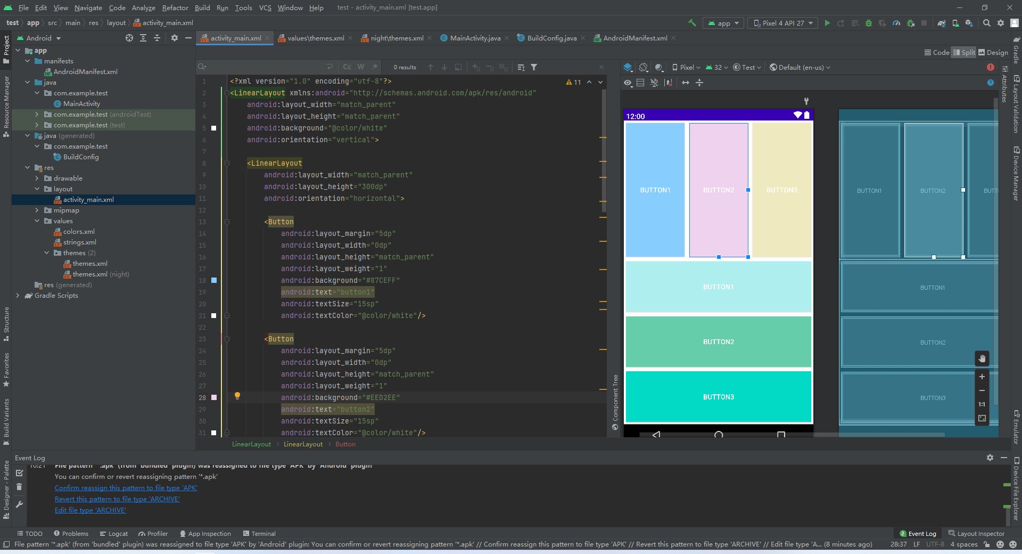This screenshot has width=1022, height=554.
Task: Zoom in on preview with plus button
Action: click(x=982, y=377)
